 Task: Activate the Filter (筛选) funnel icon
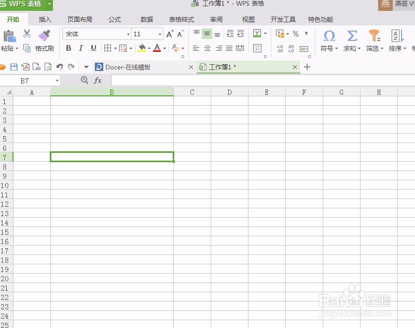[x=374, y=41]
